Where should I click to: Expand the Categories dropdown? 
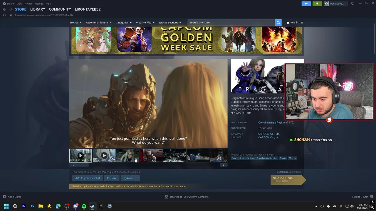(x=124, y=23)
